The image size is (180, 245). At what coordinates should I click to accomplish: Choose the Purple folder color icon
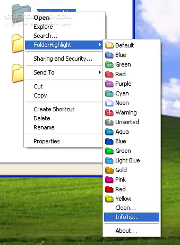[x=109, y=84]
